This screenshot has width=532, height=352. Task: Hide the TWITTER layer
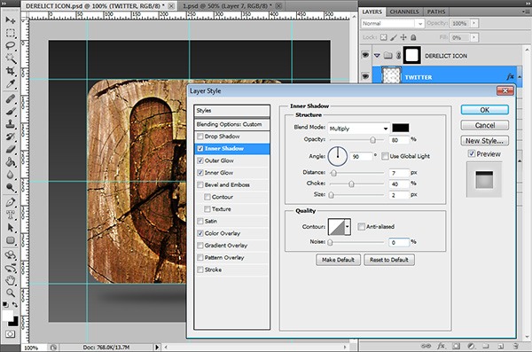coord(365,76)
